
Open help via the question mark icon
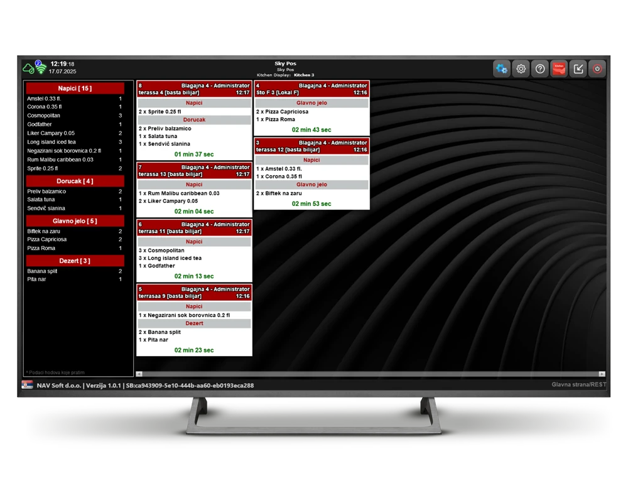539,69
